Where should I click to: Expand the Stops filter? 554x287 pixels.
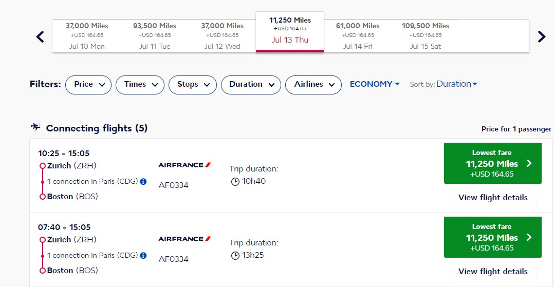pyautogui.click(x=193, y=85)
